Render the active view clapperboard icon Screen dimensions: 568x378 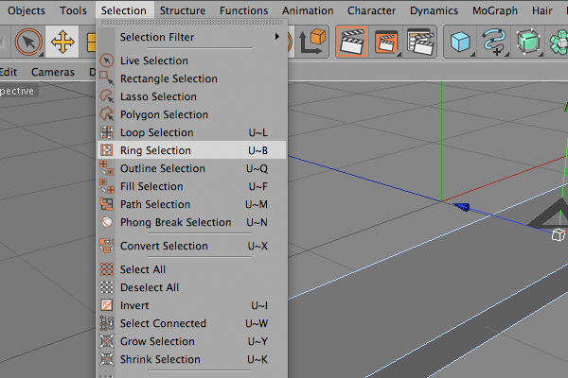352,42
